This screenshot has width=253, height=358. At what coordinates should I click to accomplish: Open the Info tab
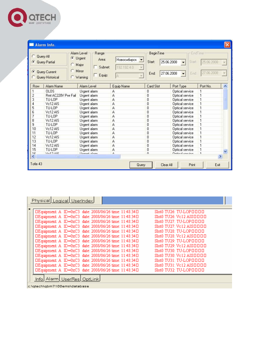coord(39,279)
